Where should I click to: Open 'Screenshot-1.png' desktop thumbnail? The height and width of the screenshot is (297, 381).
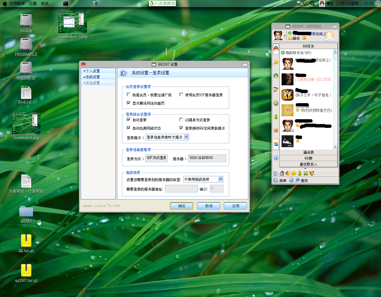(x=73, y=25)
